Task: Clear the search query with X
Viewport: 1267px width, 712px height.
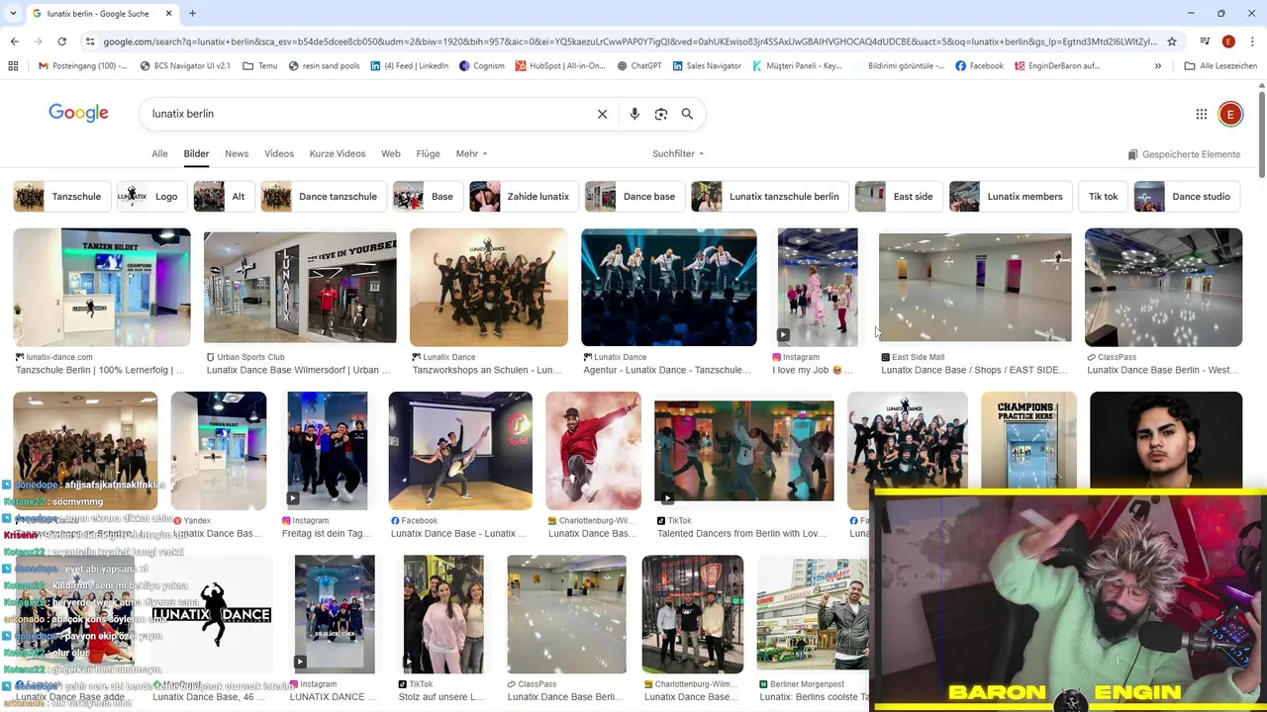Action: (x=602, y=114)
